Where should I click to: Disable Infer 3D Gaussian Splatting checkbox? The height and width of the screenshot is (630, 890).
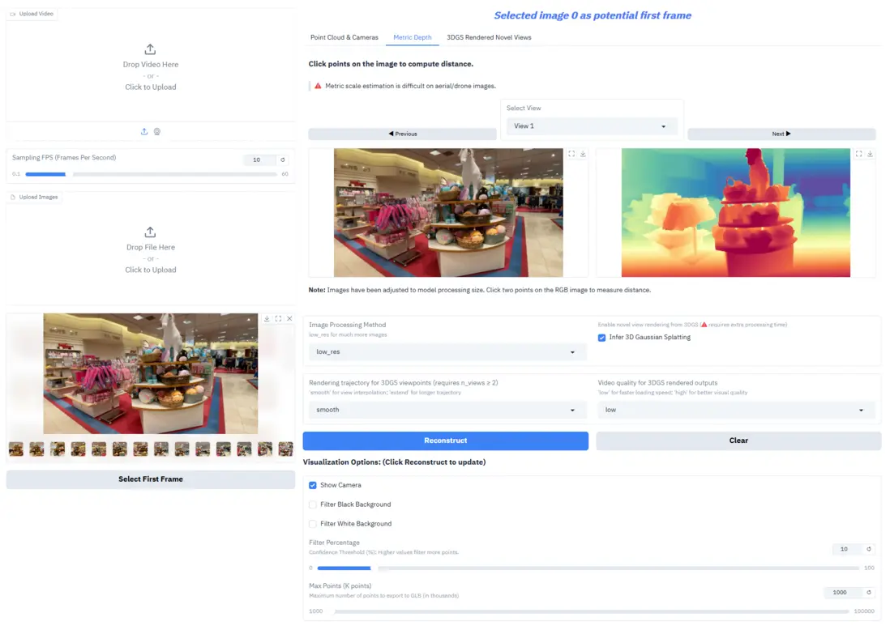601,338
